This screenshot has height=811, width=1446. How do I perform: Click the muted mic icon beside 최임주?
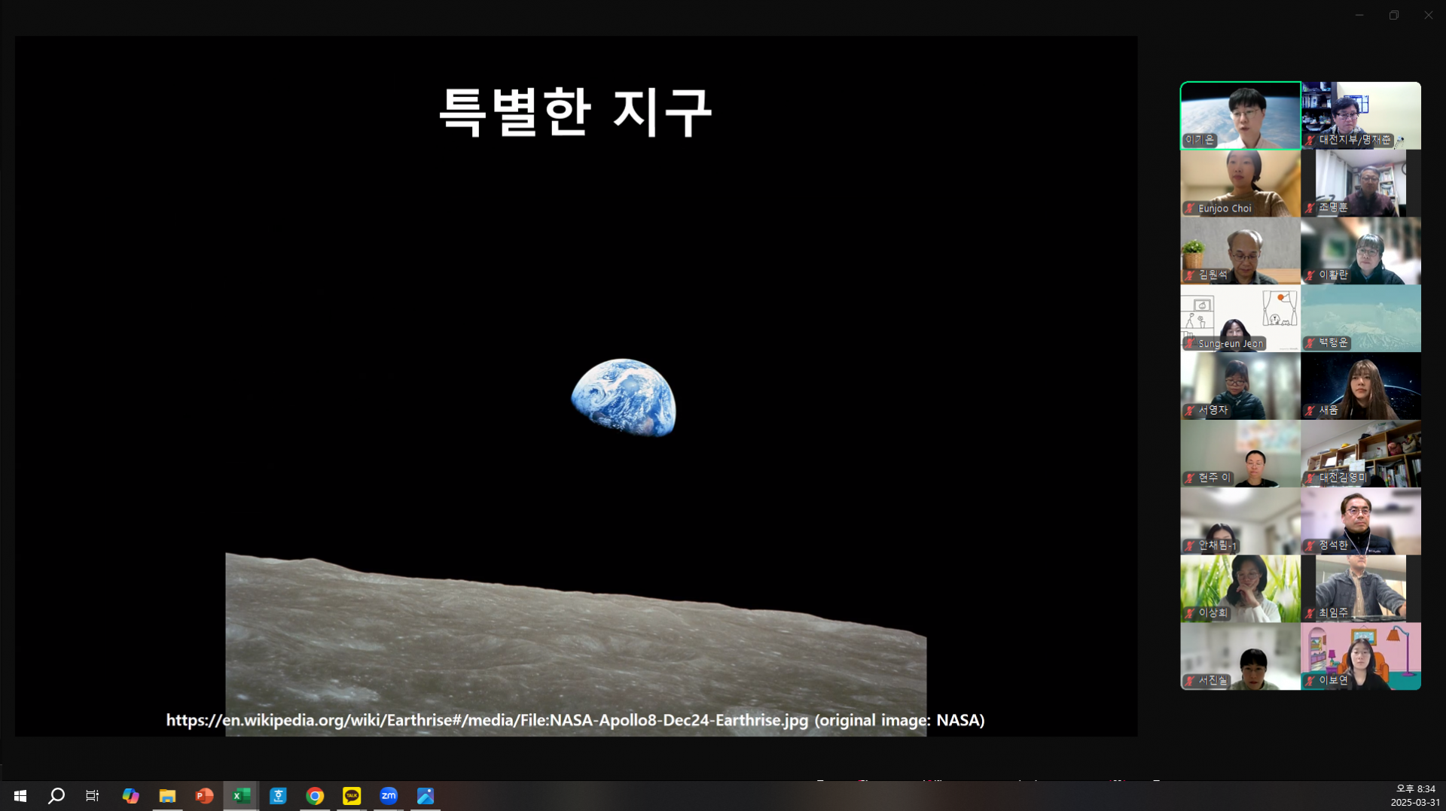tap(1310, 614)
